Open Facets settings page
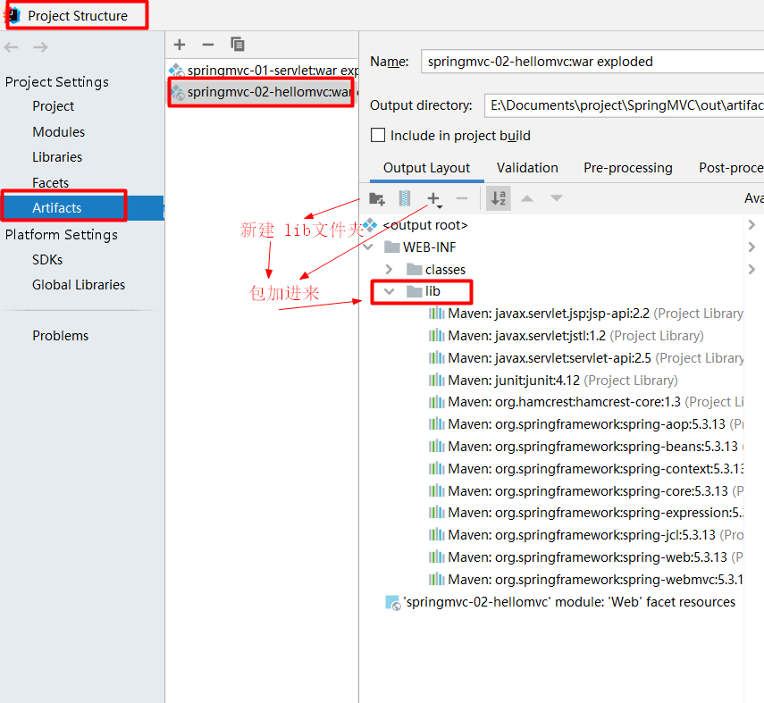This screenshot has height=703, width=764. [50, 183]
